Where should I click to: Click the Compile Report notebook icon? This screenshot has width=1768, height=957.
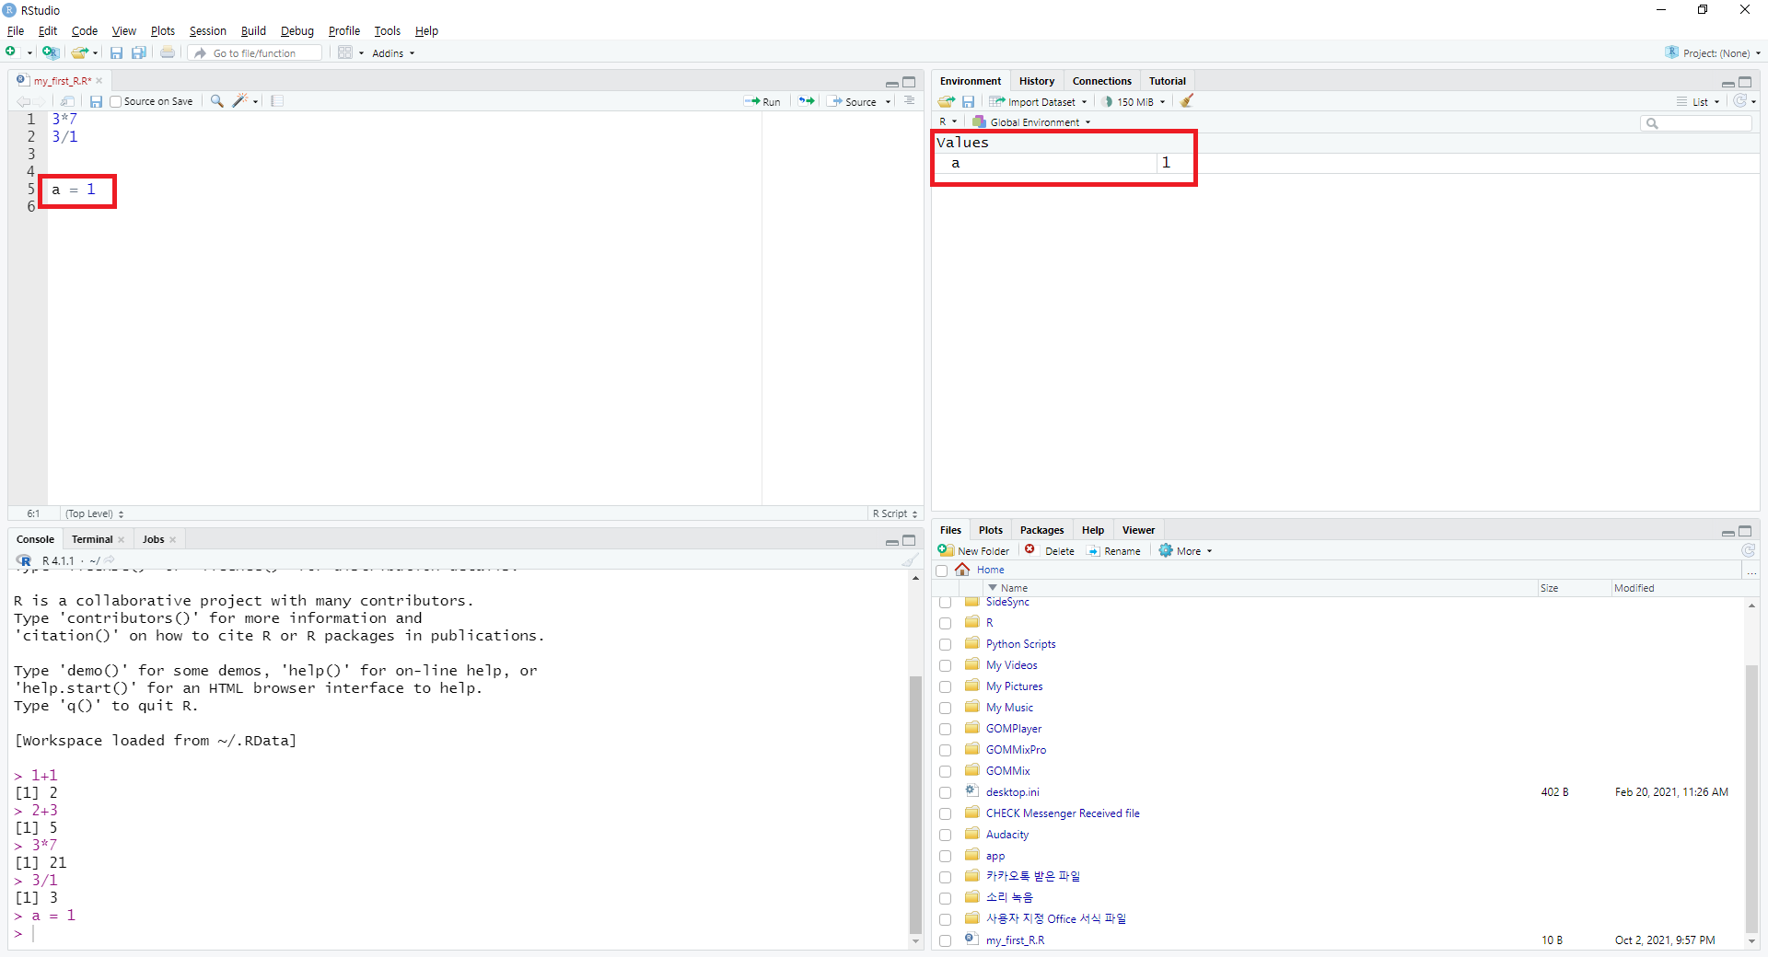277,101
